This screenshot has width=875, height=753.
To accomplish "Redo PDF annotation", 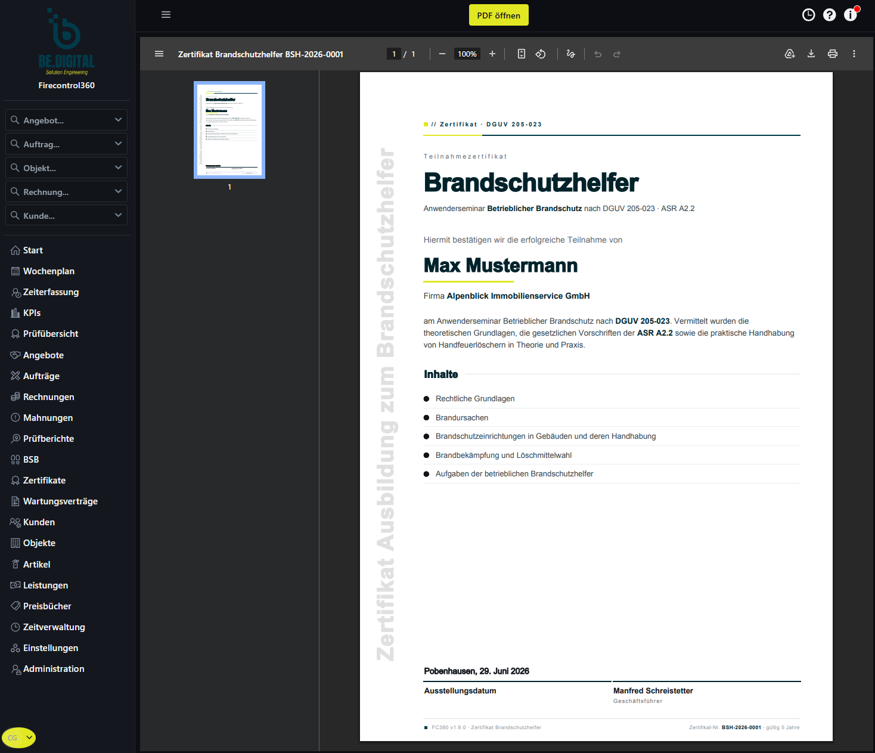I will (617, 54).
